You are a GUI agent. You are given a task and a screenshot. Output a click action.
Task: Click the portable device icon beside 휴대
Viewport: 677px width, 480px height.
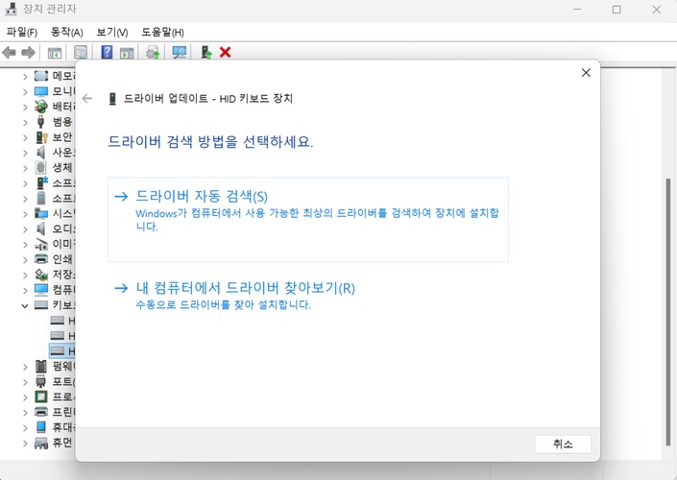tap(41, 427)
